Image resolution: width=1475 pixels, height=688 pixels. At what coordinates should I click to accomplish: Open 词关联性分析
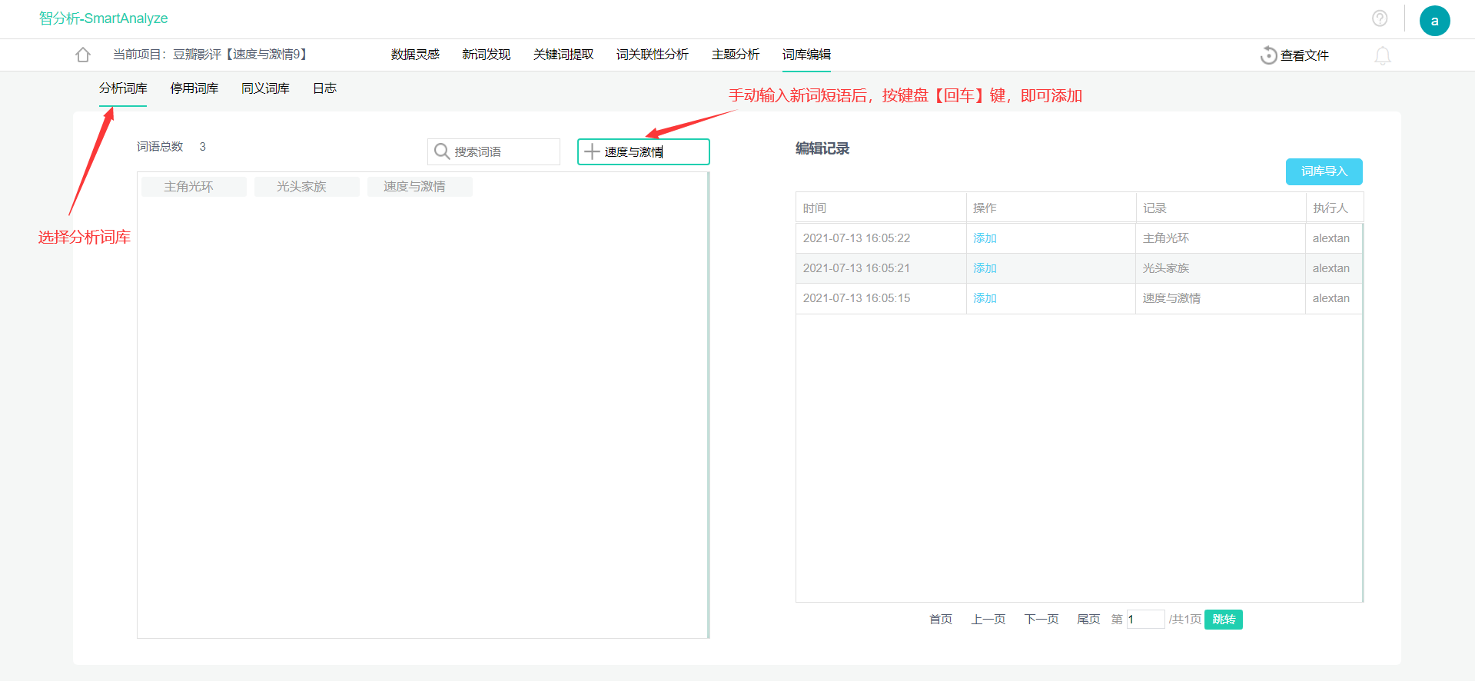[653, 55]
